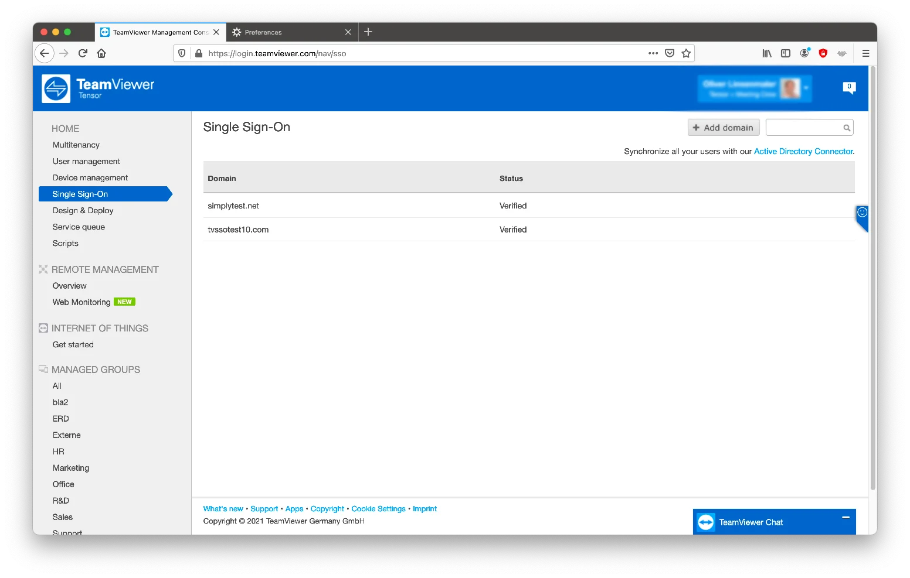Open a new browser tab

coord(368,32)
